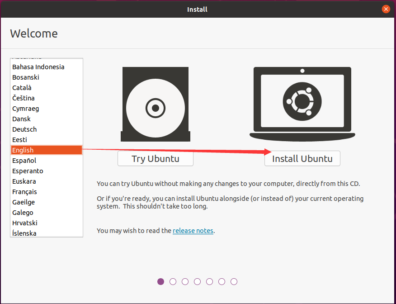Image resolution: width=396 pixels, height=304 pixels.
Task: Select the highlighted English language row
Action: 47,150
